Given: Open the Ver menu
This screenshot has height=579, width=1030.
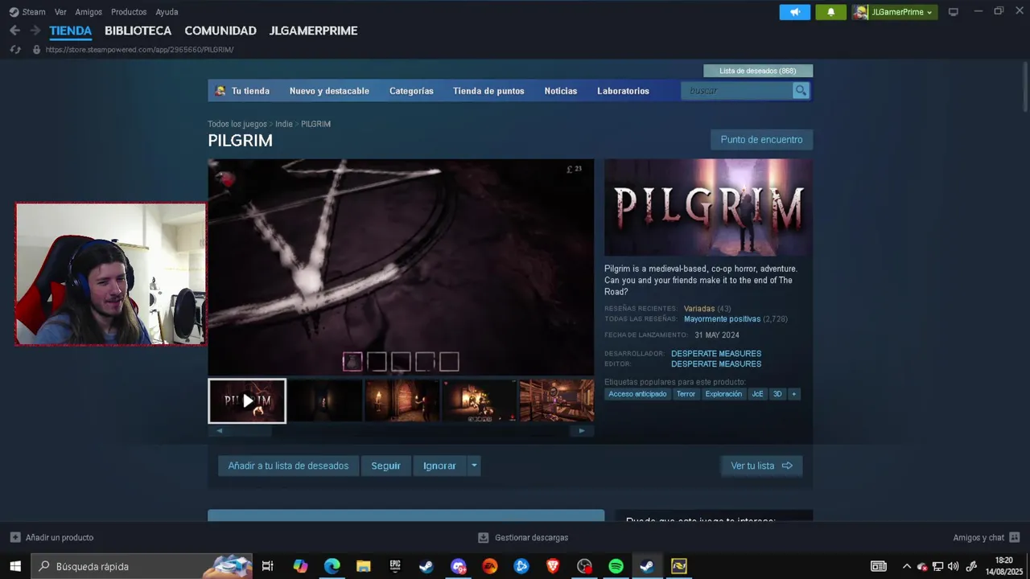Looking at the screenshot, I should (x=60, y=12).
